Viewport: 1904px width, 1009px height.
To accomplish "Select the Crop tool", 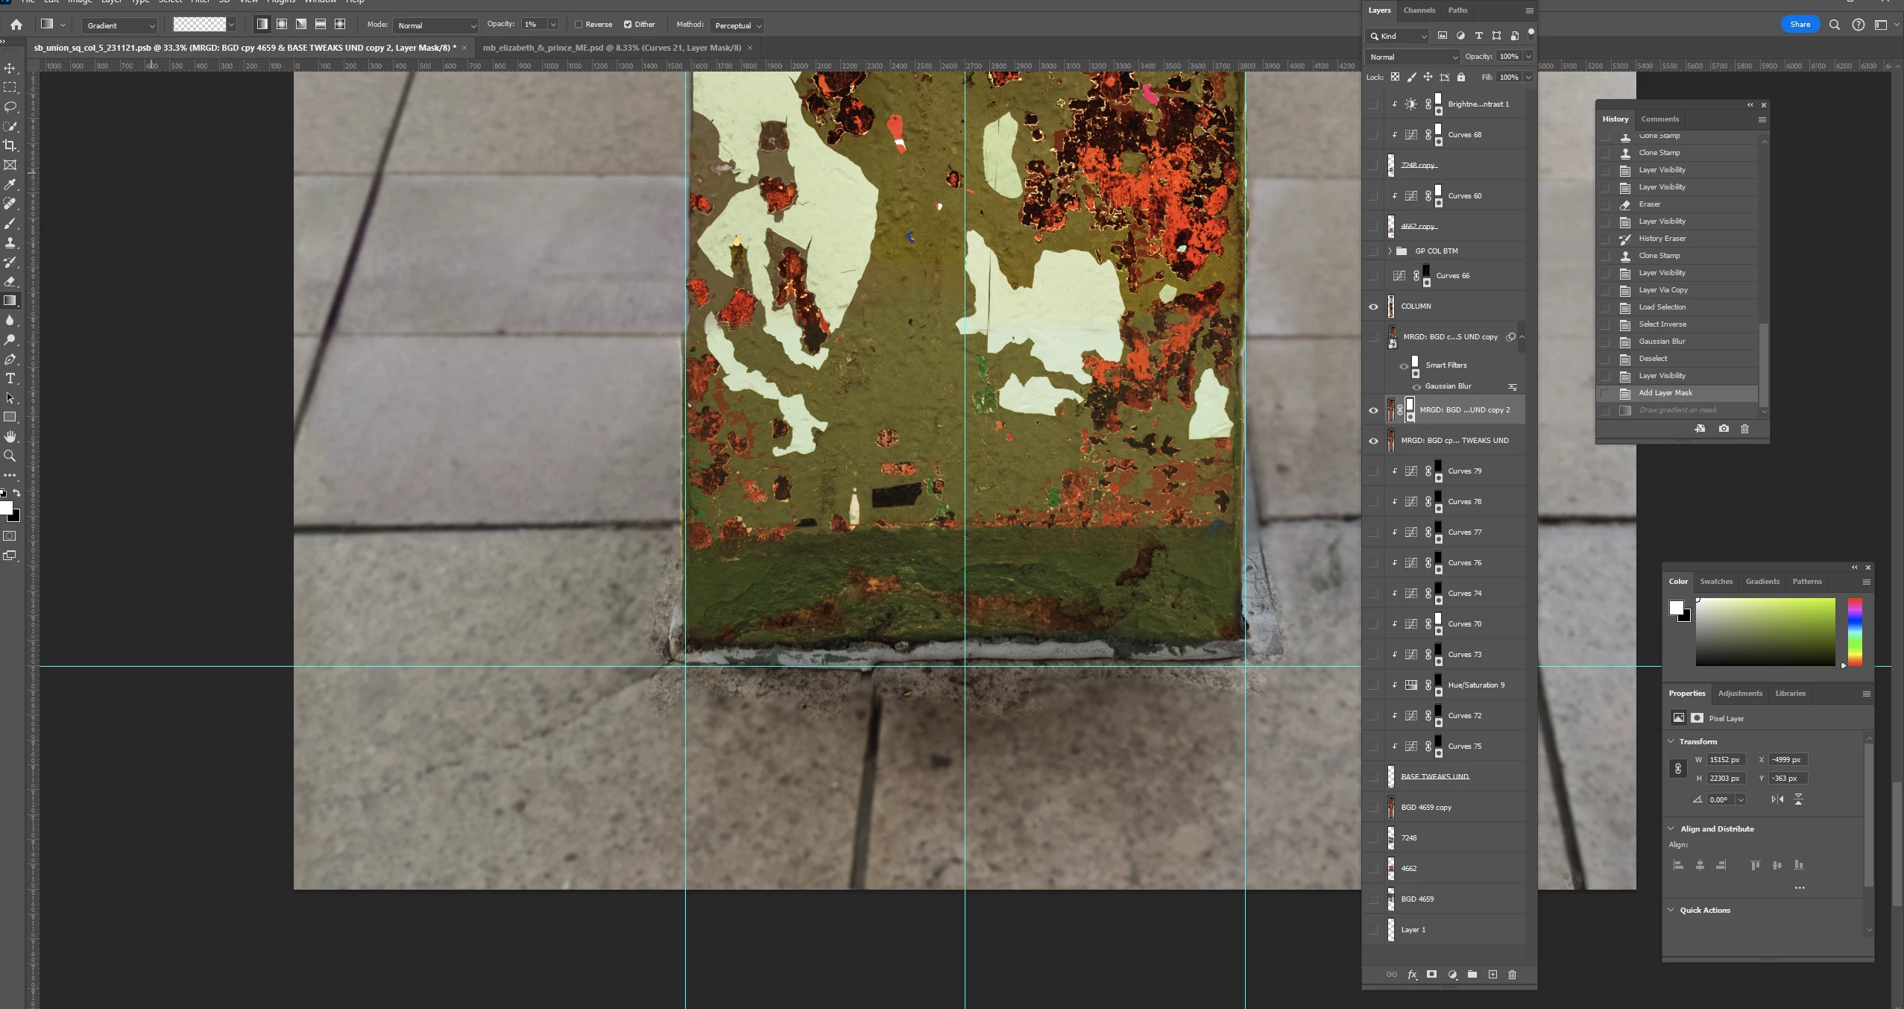I will 10,145.
